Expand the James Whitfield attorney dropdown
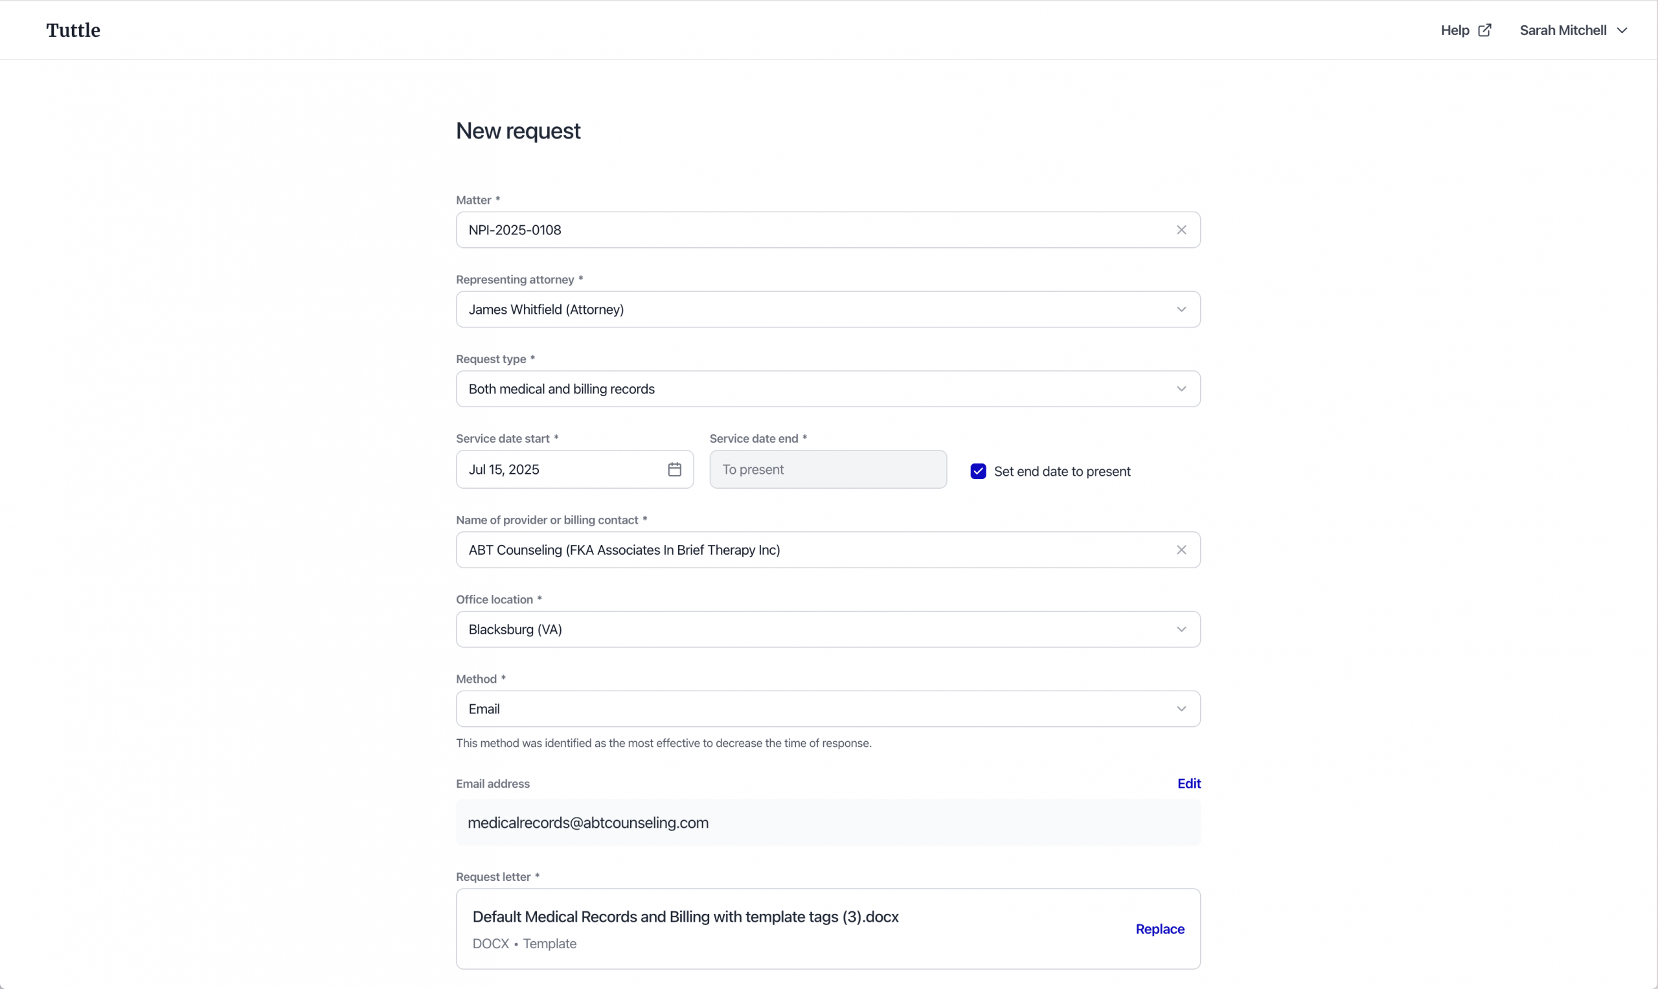This screenshot has width=1658, height=989. 826,309
